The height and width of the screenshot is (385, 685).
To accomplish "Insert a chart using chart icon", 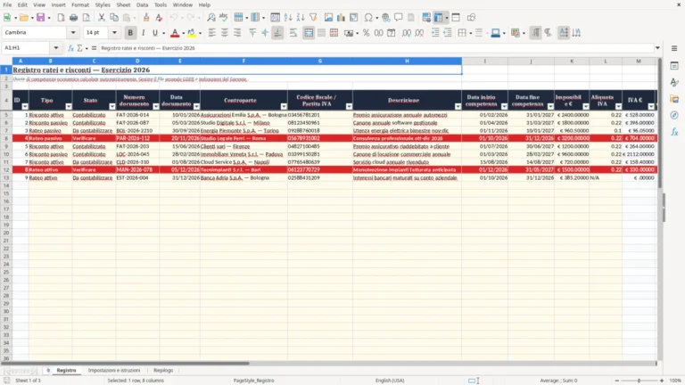I will (x=341, y=18).
